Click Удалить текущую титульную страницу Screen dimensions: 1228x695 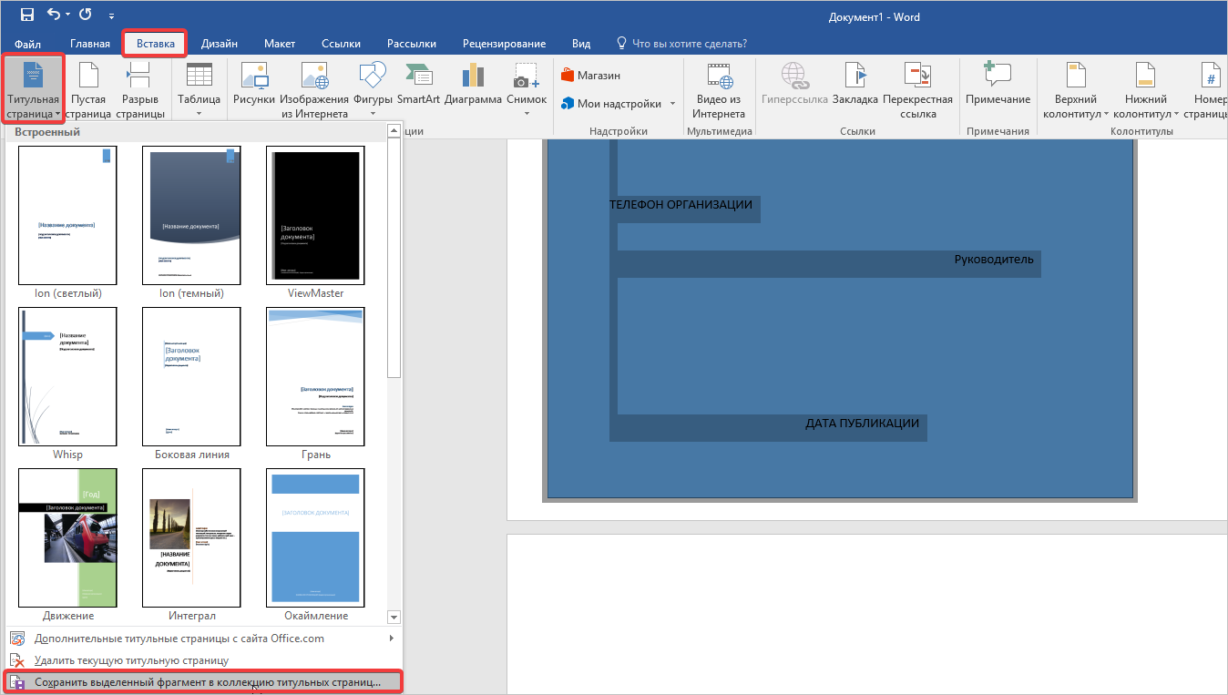coord(131,660)
